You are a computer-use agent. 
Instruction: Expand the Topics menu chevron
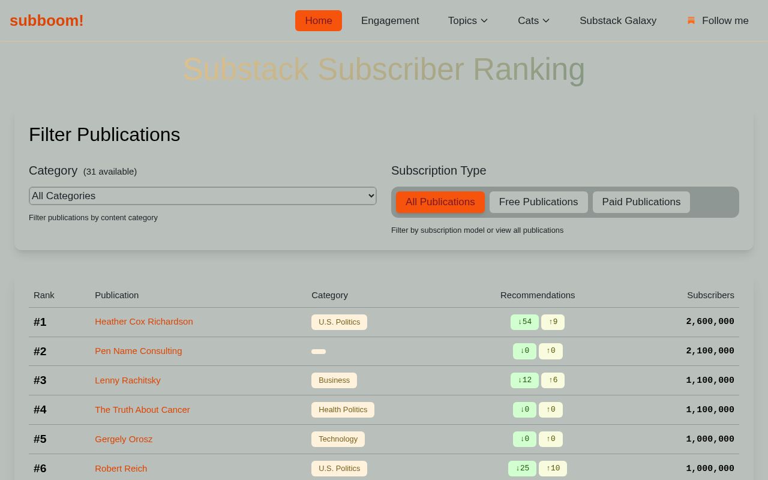coord(484,20)
